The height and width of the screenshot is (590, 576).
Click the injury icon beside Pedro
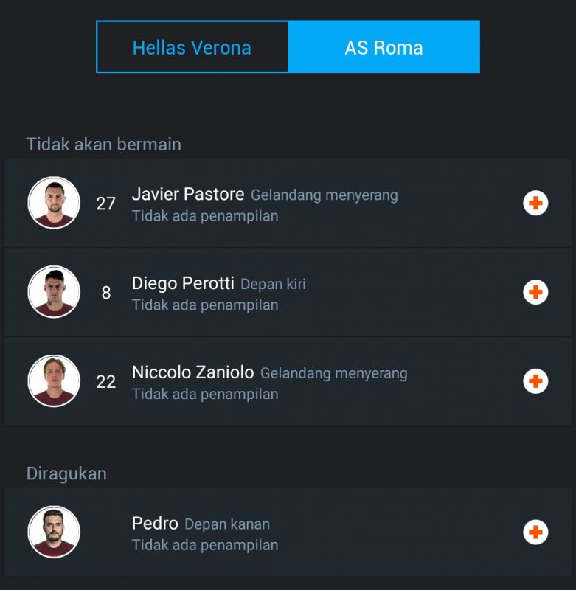[535, 532]
